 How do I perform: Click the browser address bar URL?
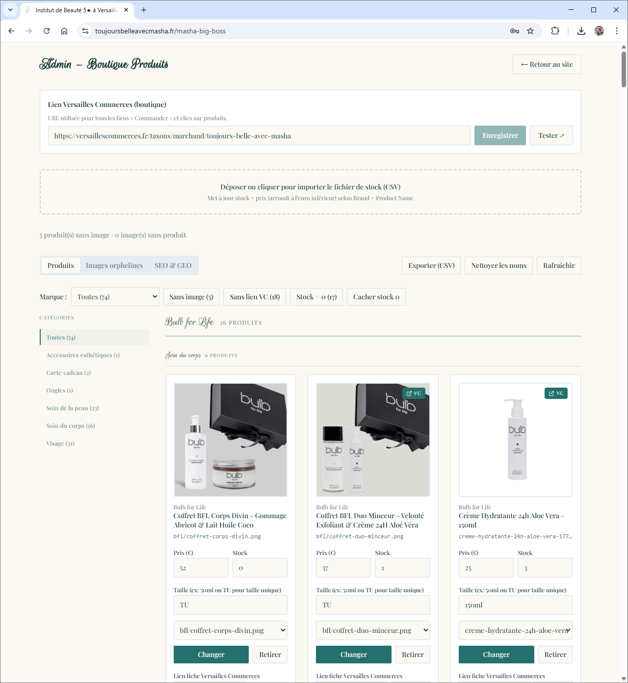click(160, 31)
